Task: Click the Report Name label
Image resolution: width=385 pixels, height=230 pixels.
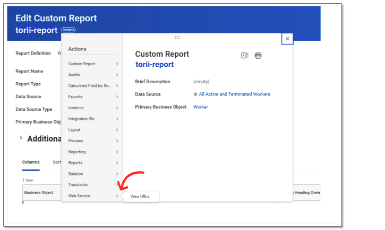Action: (29, 71)
